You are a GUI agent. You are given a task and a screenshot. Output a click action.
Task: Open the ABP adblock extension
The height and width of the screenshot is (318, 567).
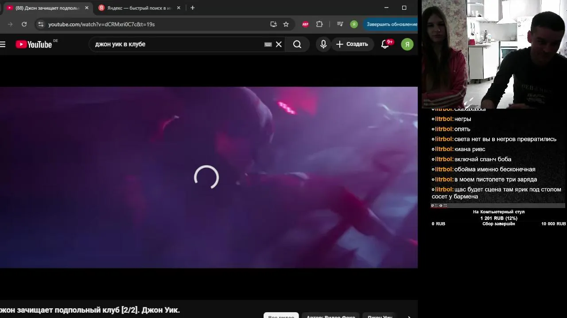point(305,24)
